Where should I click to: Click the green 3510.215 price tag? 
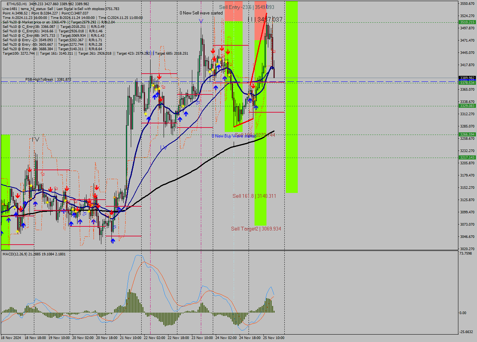click(467, 22)
